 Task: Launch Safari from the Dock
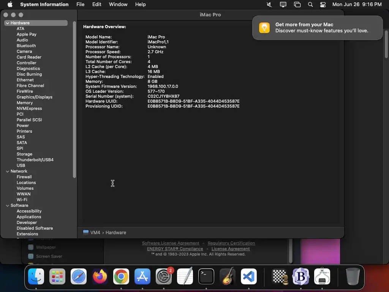point(79,276)
